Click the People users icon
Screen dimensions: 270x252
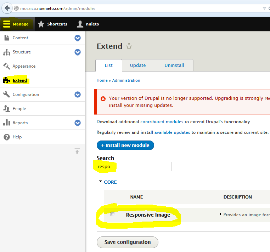pos(6,109)
